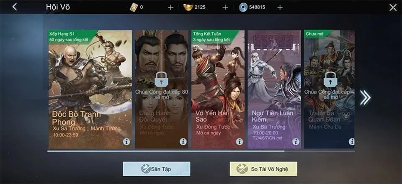The image size is (402, 184).
Task: Add silver coins via plus next to 548815
Action: [x=280, y=8]
